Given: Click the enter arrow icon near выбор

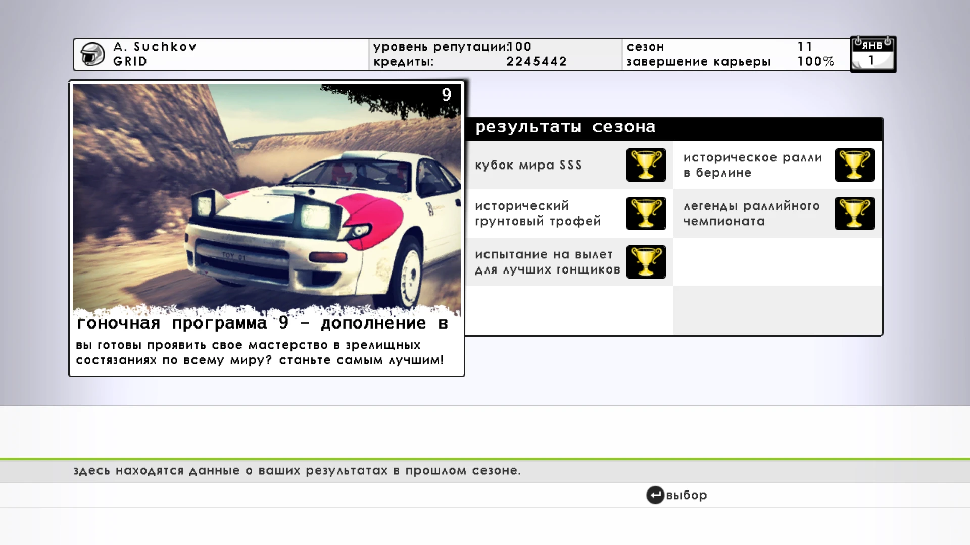Looking at the screenshot, I should tap(655, 495).
